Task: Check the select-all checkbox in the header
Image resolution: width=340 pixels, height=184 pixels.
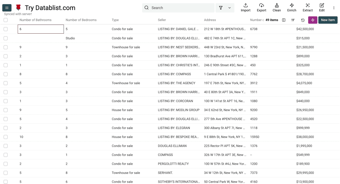Action: pyautogui.click(x=6, y=20)
